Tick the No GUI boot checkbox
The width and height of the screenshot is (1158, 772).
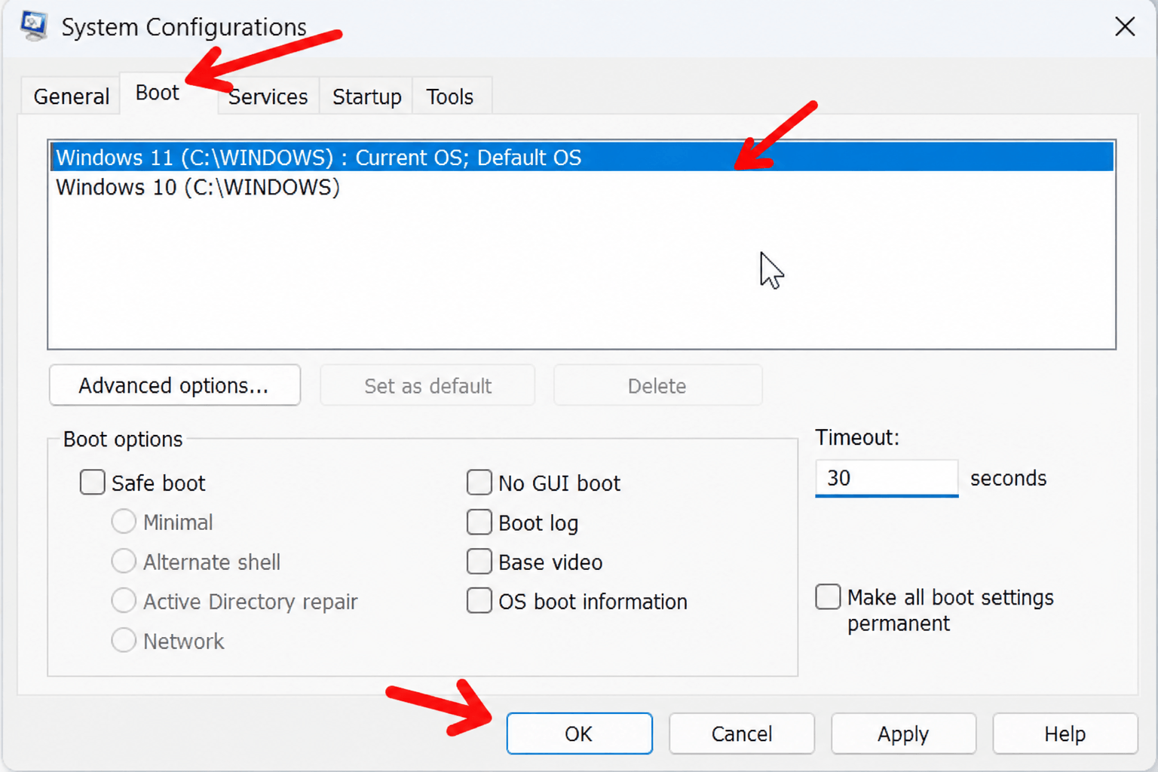(x=479, y=482)
